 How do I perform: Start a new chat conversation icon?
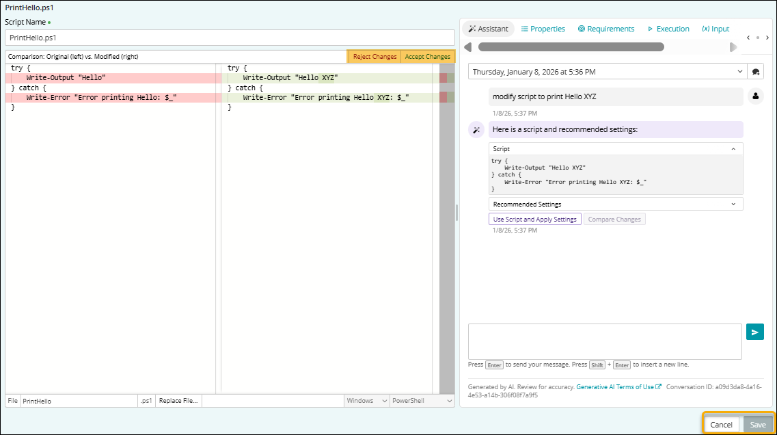(x=756, y=72)
